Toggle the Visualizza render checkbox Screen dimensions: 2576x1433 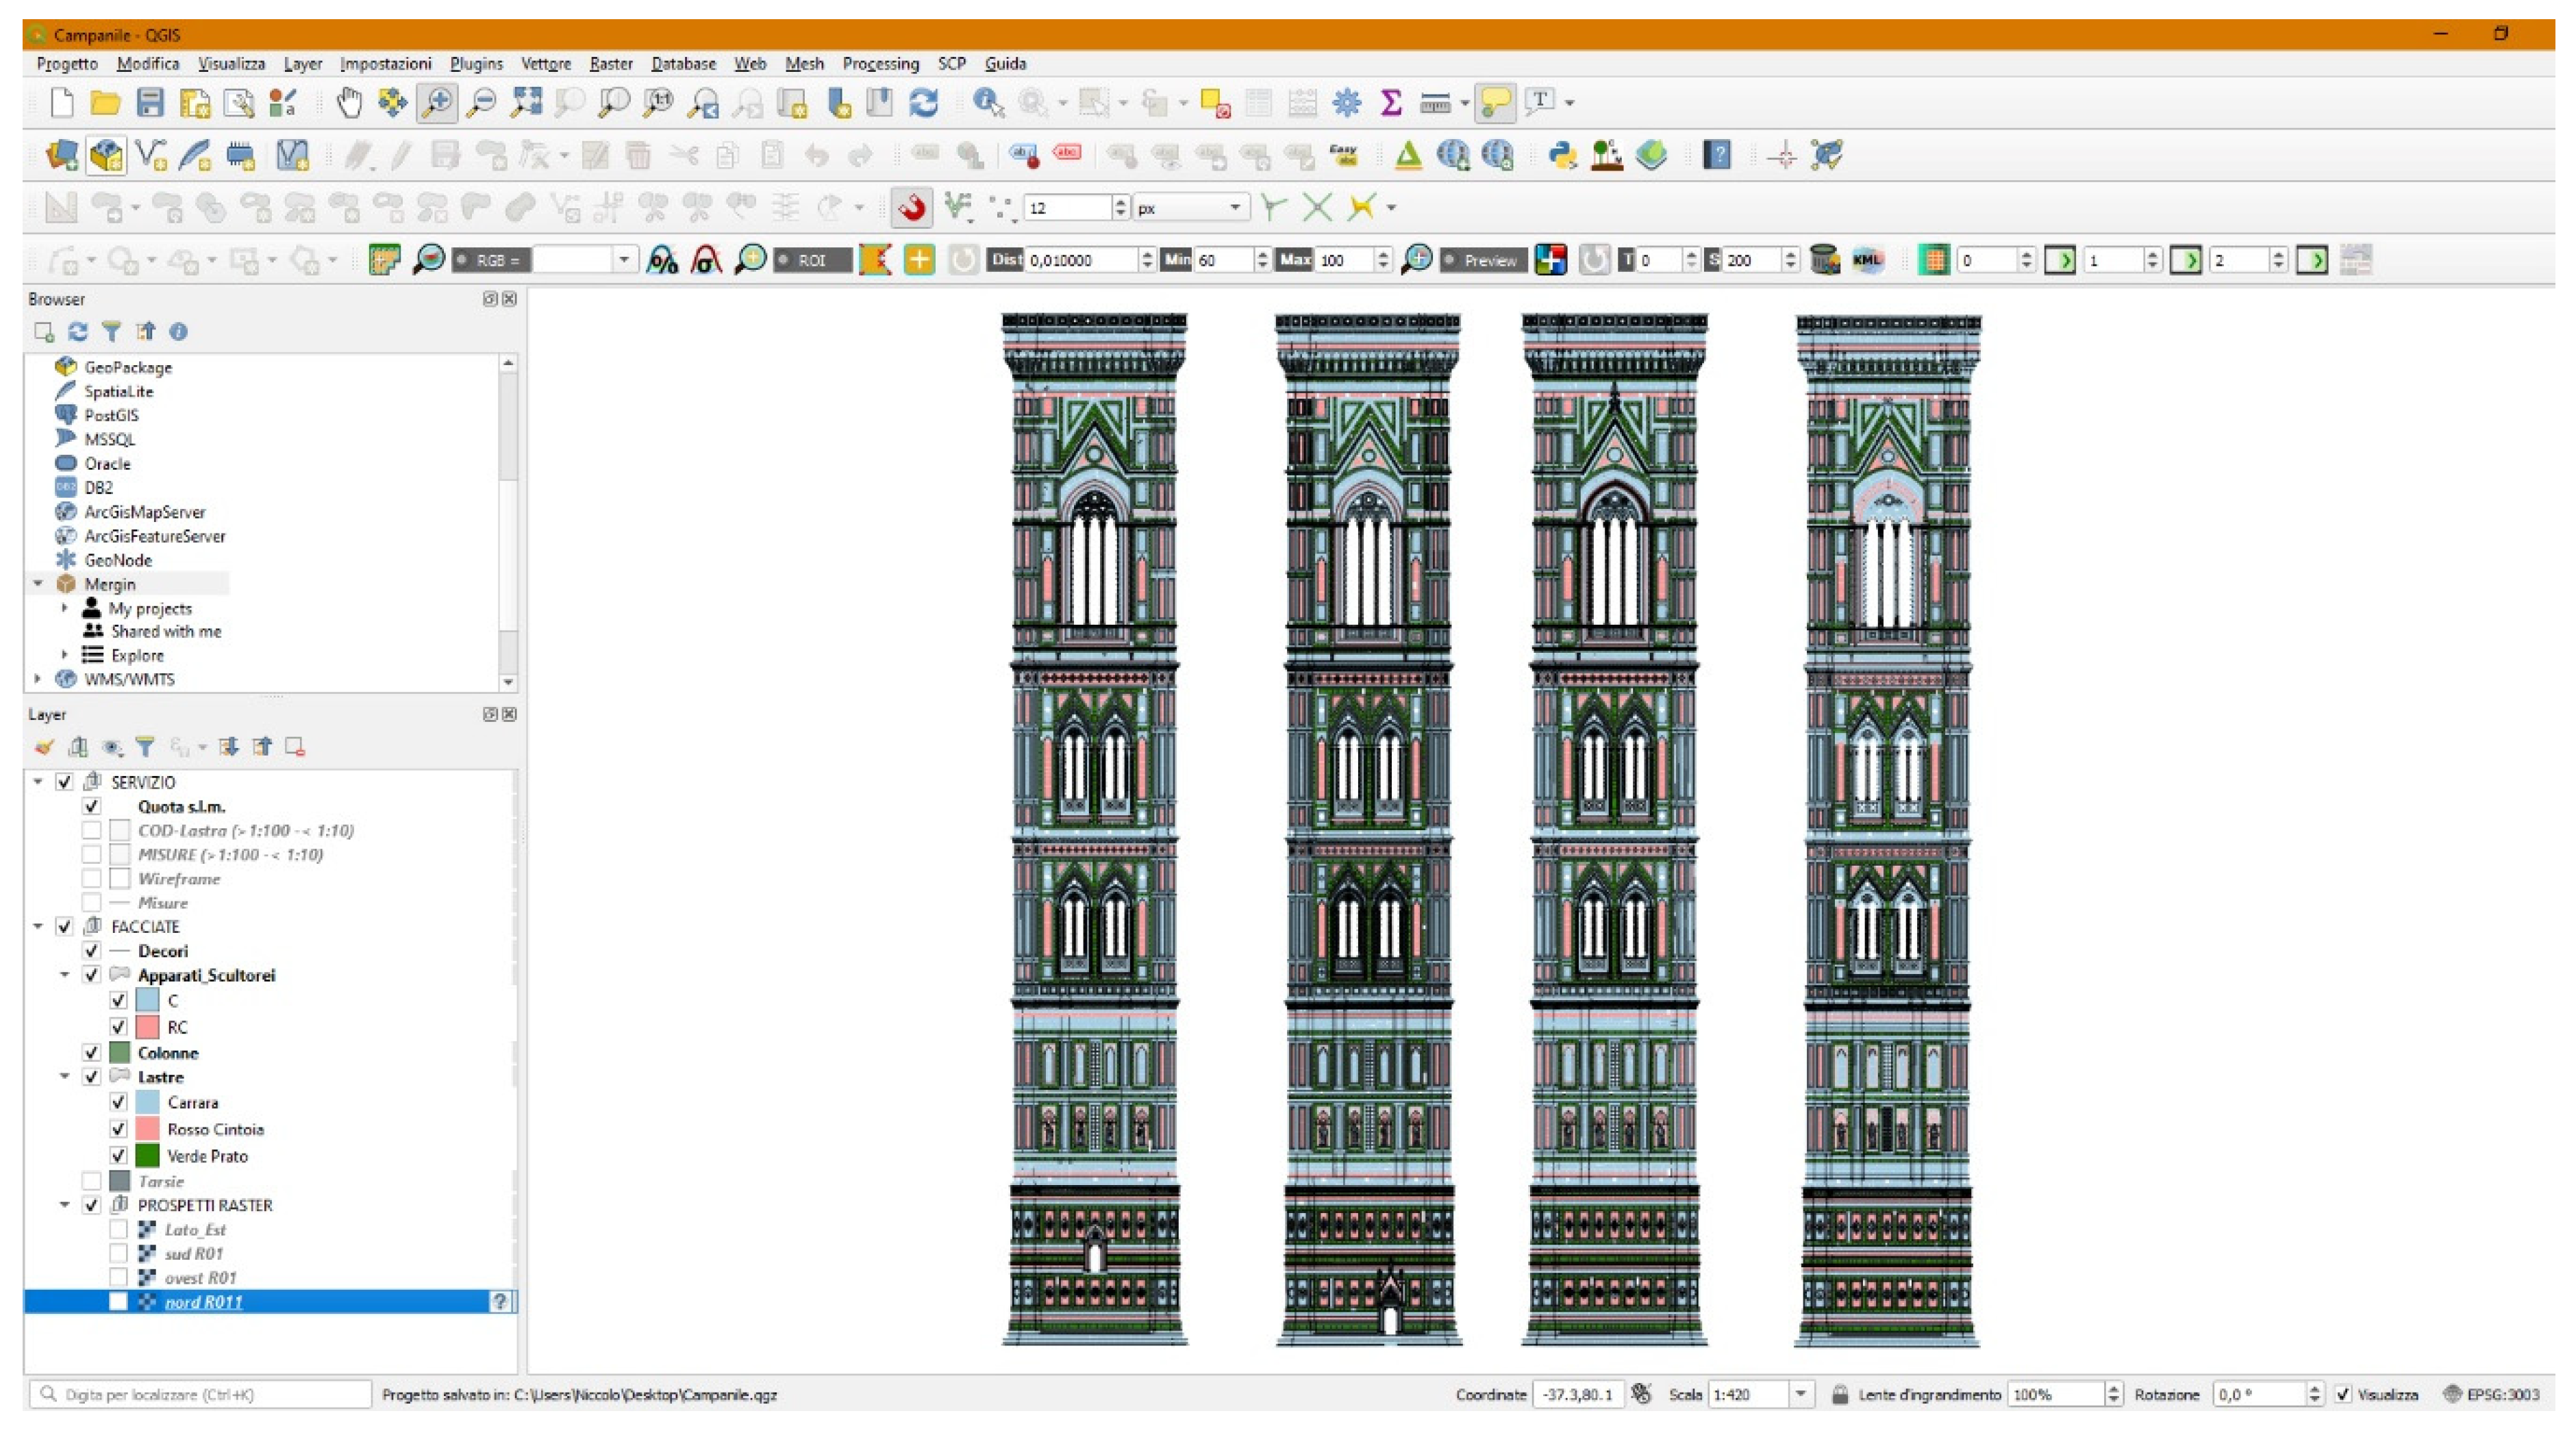pos(2343,1394)
